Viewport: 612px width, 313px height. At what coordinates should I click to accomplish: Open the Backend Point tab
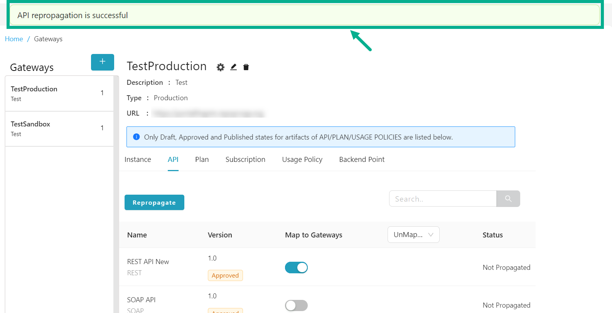click(x=361, y=160)
